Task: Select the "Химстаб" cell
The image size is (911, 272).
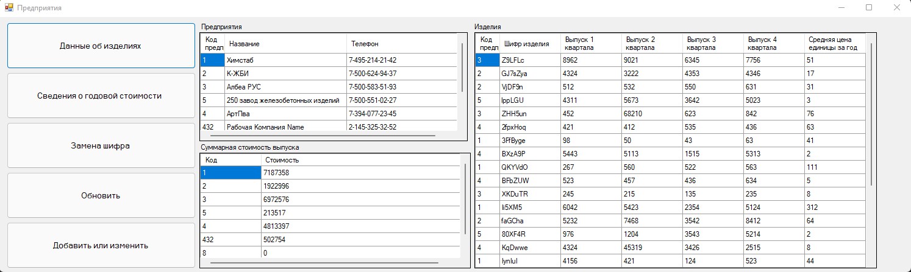Action: [285, 60]
